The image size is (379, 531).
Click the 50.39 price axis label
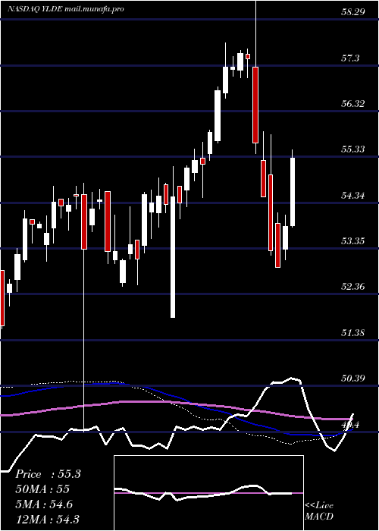352,379
